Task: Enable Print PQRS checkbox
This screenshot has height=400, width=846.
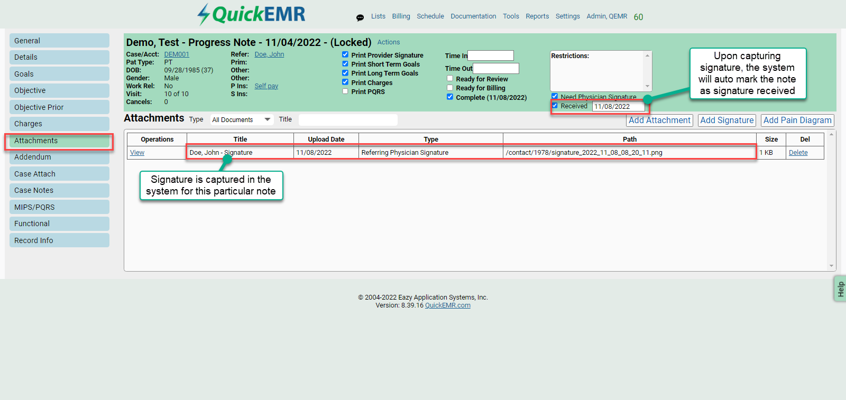Action: [345, 91]
